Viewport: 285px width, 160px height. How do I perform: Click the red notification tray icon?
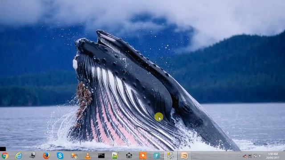pyautogui.click(x=244, y=156)
